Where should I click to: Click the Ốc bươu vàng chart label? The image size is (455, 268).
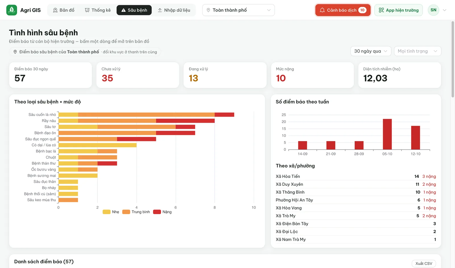[44, 169]
